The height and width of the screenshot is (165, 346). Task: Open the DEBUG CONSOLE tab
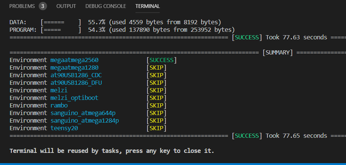click(106, 6)
